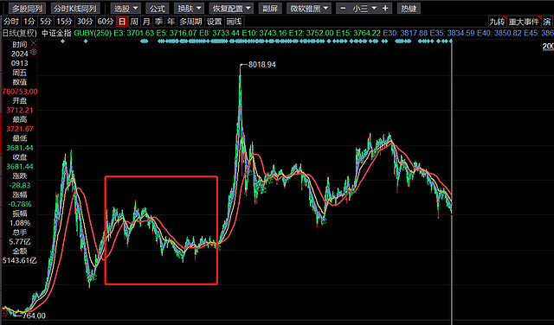The height and width of the screenshot is (325, 554).
Task: Toggle the 重大事件 overlay
Action: [525, 22]
